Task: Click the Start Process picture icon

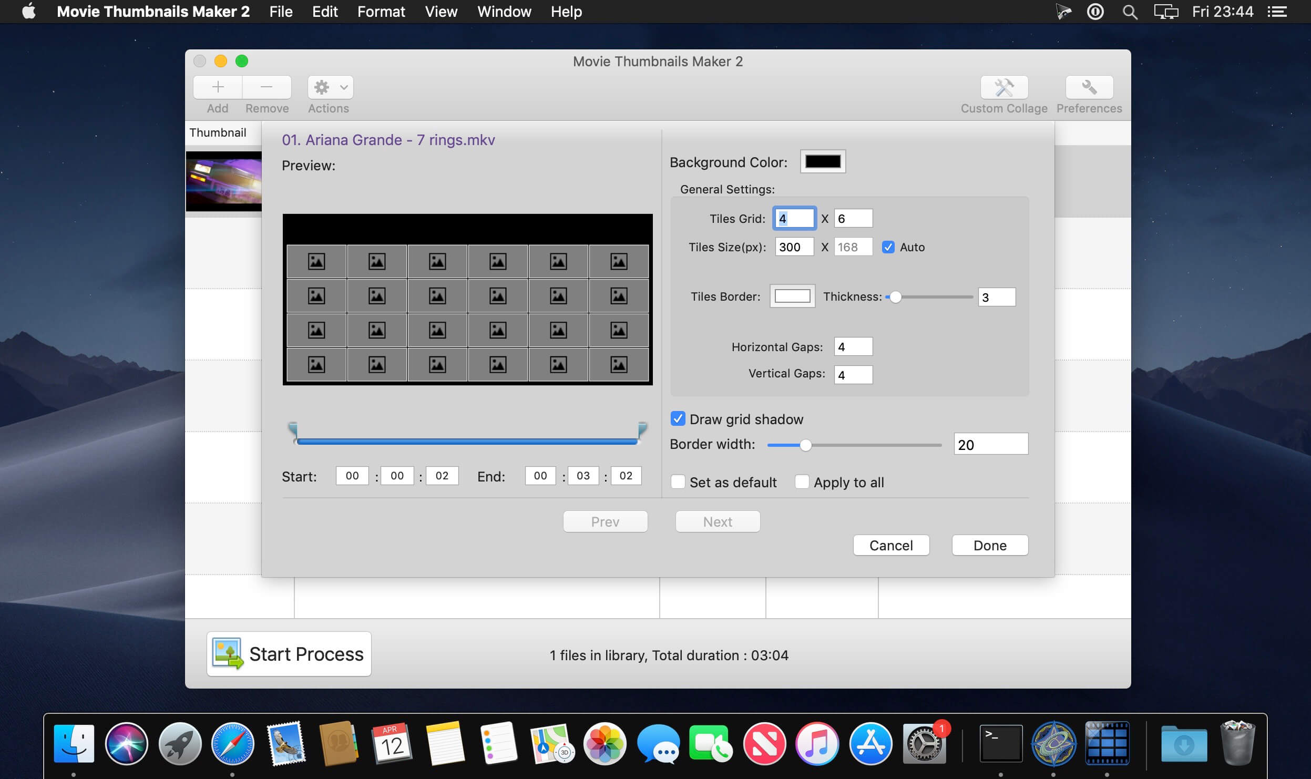Action: [227, 653]
